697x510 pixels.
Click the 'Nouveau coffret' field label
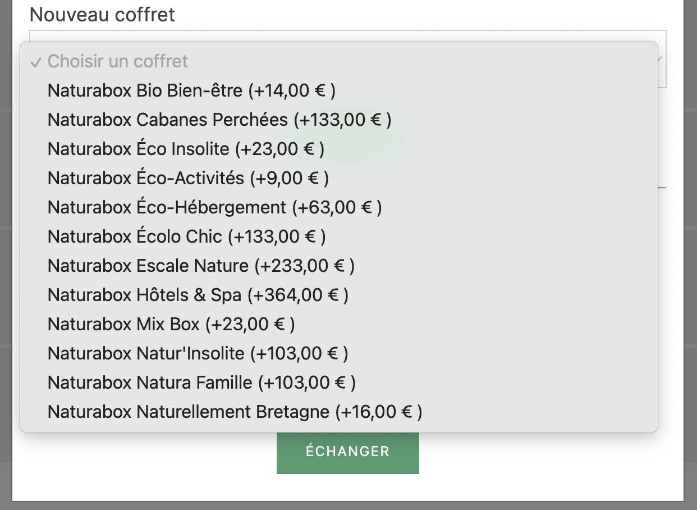pos(102,15)
